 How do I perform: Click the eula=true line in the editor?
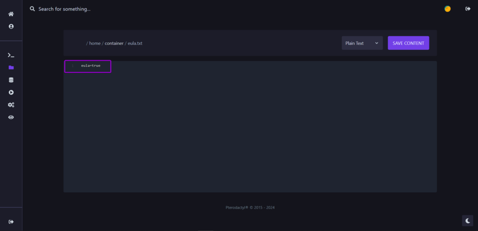pos(91,66)
